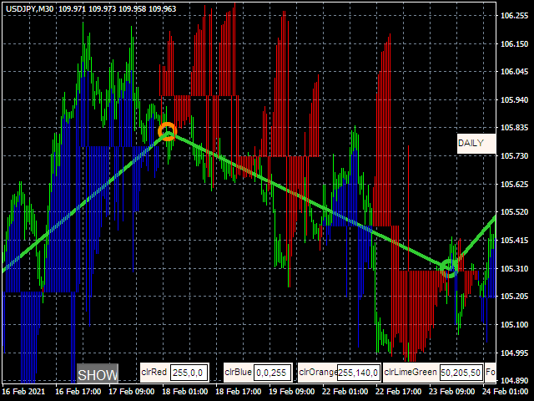Edit the clrOrange value field 255,140,0
The image size is (534, 401).
(358, 373)
